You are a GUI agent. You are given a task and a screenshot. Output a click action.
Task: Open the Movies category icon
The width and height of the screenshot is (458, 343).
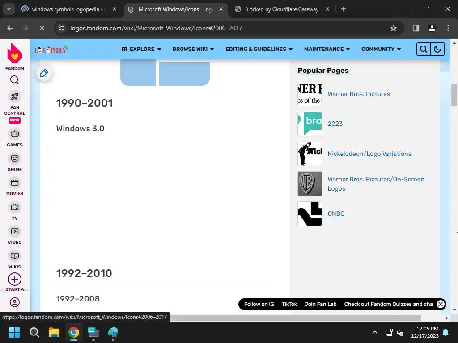(x=15, y=183)
